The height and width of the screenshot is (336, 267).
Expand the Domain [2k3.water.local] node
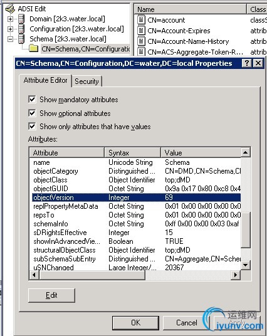[x=10, y=19]
